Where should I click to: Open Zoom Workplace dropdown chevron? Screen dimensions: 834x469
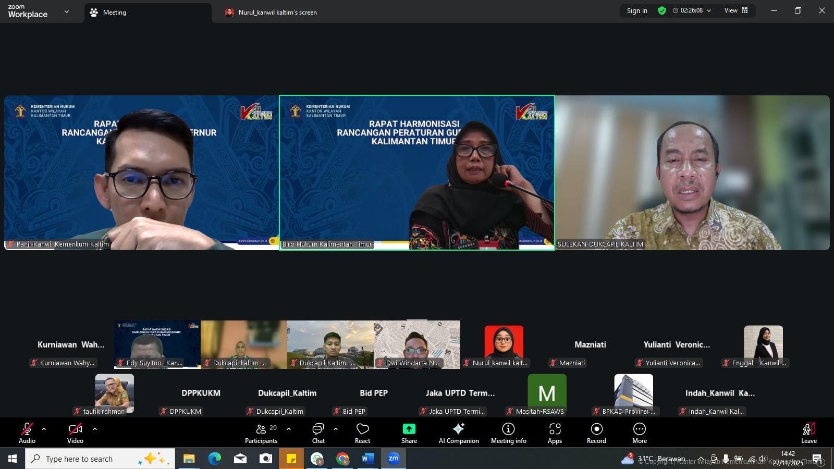(66, 11)
